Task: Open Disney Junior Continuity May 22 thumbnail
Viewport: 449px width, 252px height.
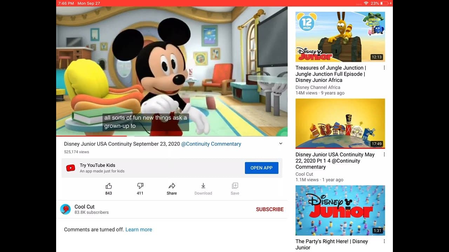Action: [x=340, y=124]
